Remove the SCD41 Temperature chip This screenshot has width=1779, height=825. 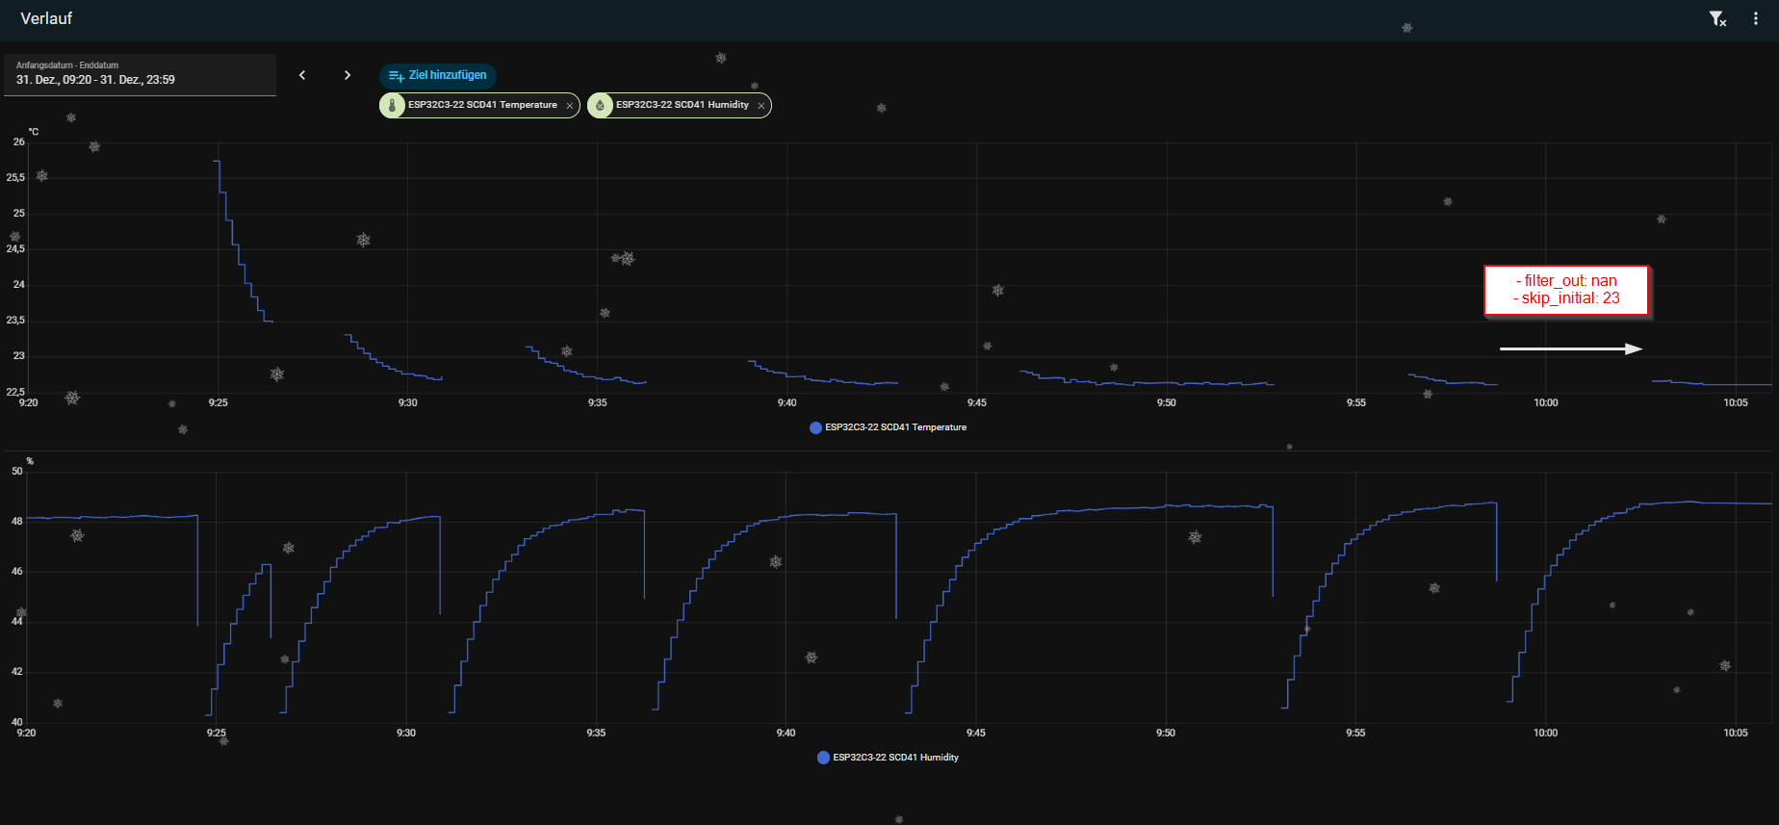(570, 106)
